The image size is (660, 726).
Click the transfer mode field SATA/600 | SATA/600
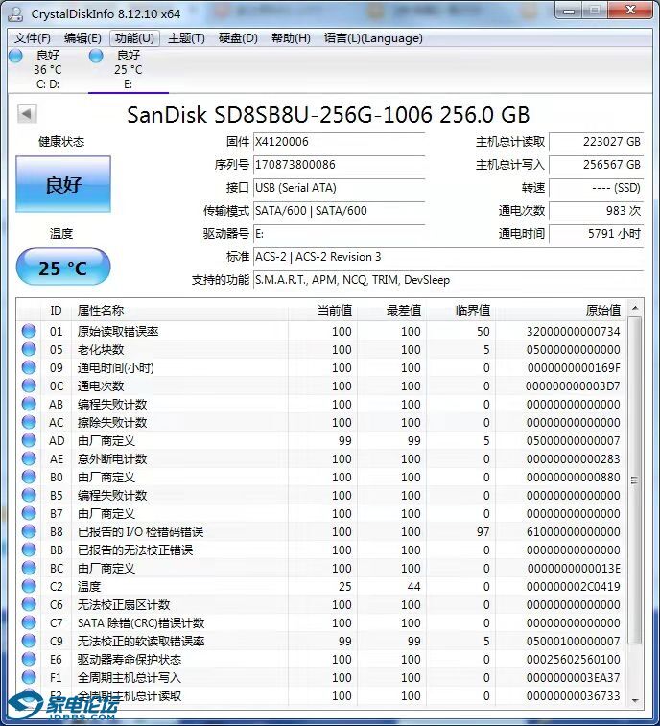tap(339, 211)
